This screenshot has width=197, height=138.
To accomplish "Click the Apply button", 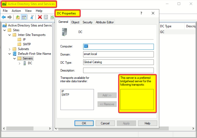I will [126, 123].
